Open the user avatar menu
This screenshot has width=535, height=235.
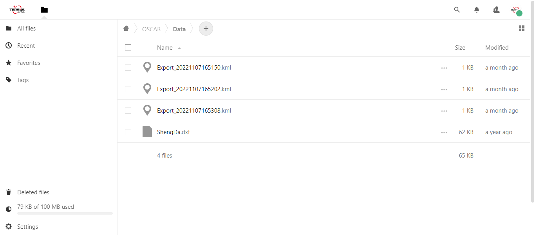(x=517, y=11)
